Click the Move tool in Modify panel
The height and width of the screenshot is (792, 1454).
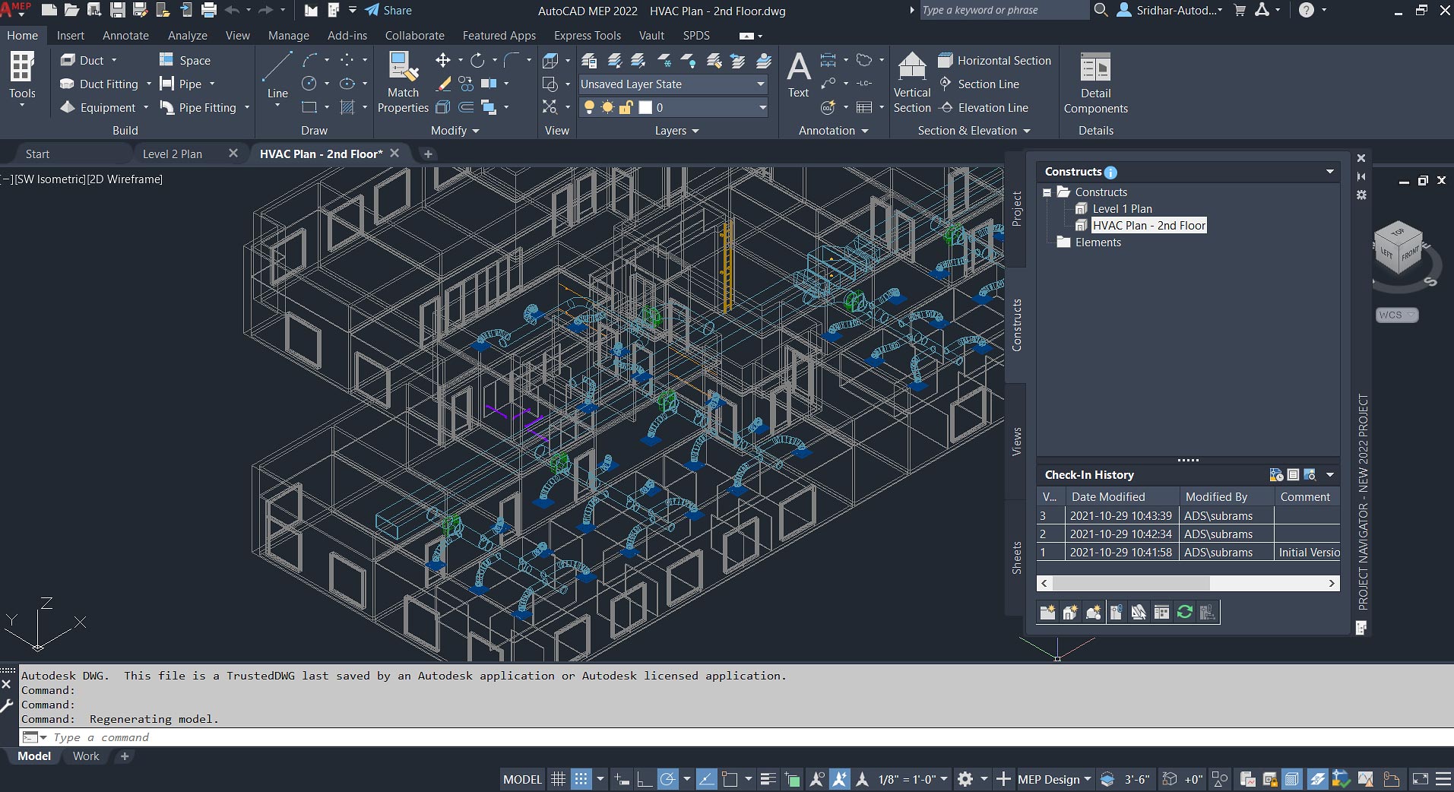(442, 60)
